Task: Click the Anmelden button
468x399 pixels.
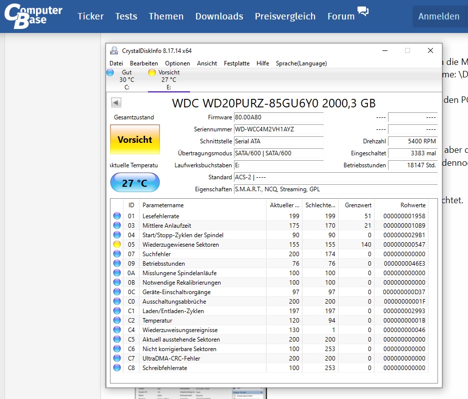Action: tap(439, 16)
